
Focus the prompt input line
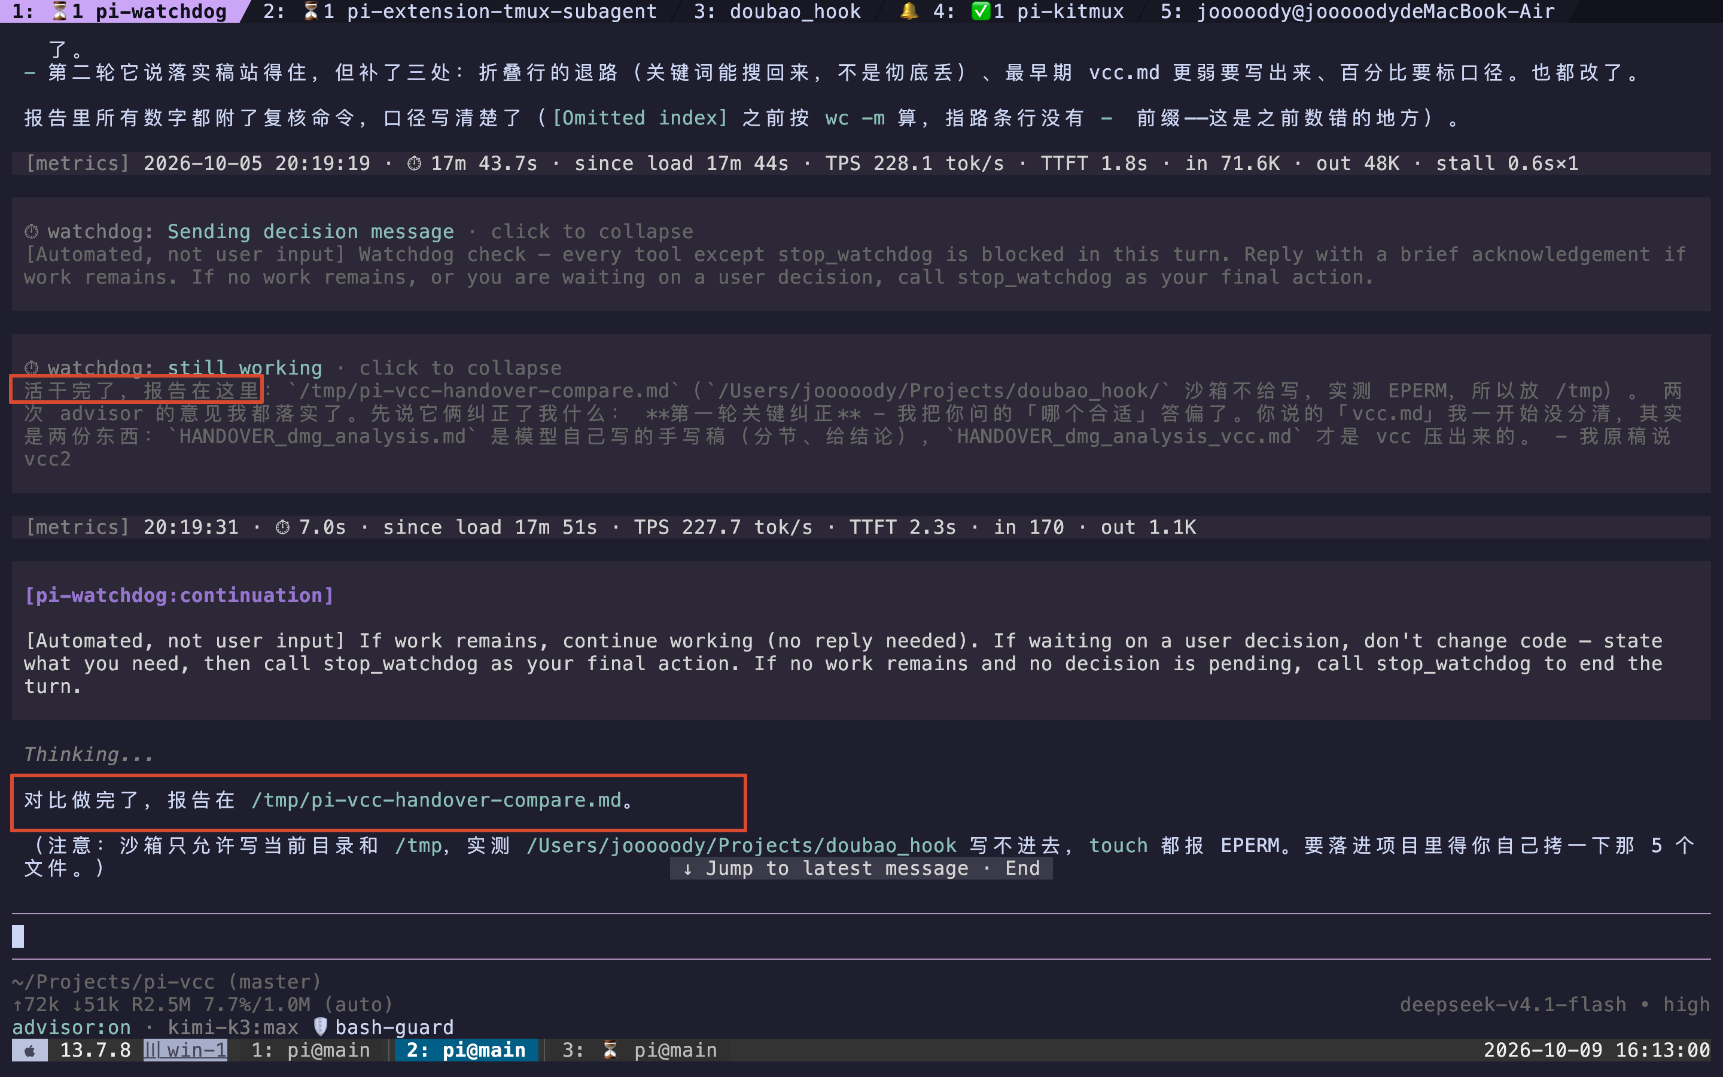coord(861,936)
